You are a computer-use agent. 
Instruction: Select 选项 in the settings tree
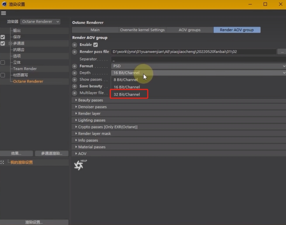pyautogui.click(x=17, y=56)
